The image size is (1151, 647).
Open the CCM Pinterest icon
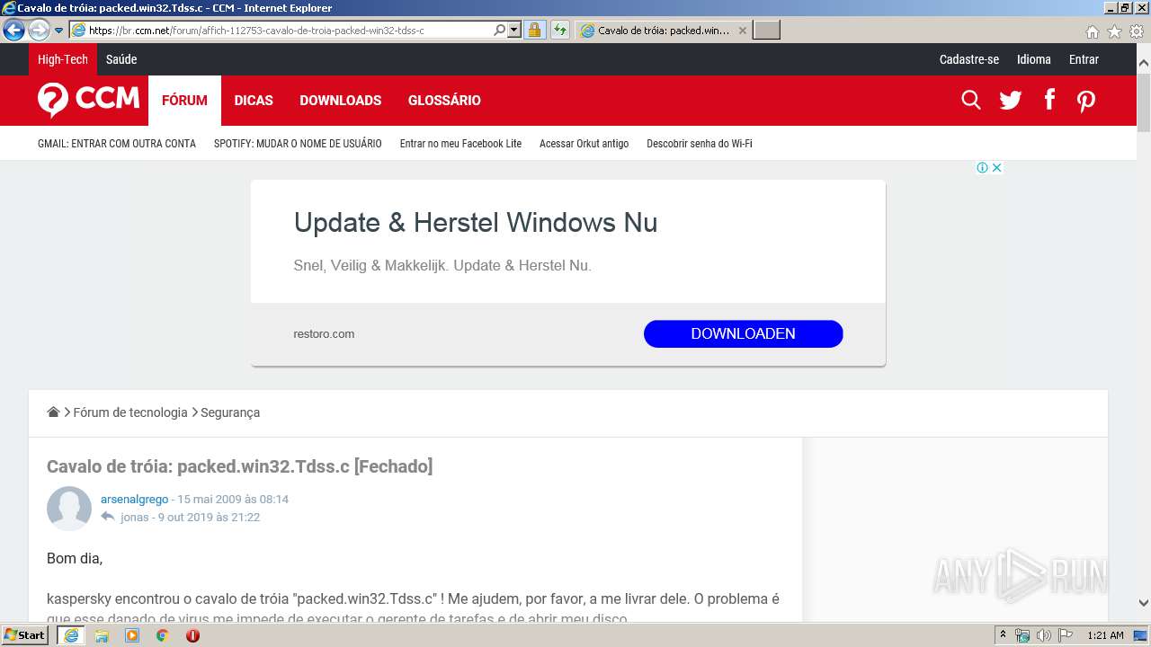click(1086, 101)
